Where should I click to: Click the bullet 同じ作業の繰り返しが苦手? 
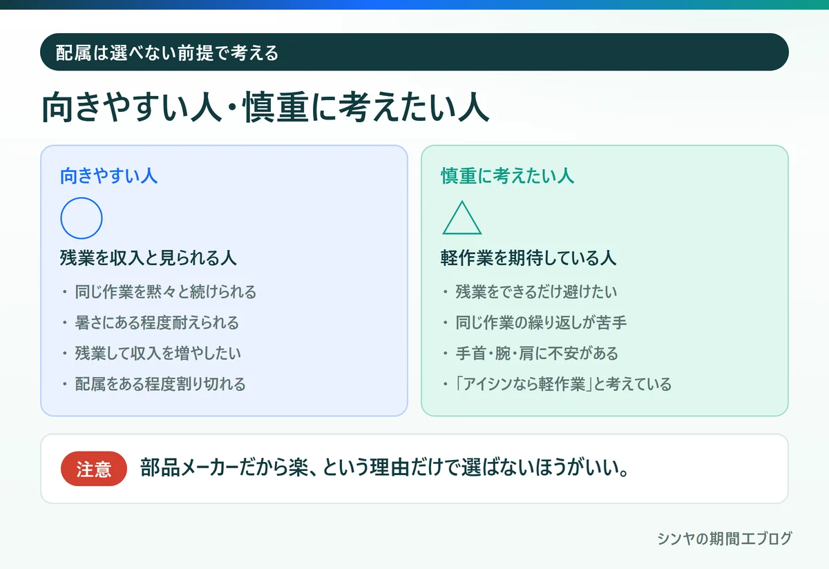click(x=541, y=322)
